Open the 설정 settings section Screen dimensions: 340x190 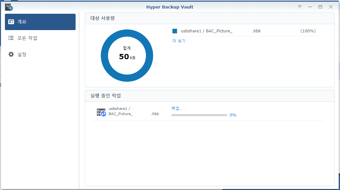pyautogui.click(x=40, y=54)
